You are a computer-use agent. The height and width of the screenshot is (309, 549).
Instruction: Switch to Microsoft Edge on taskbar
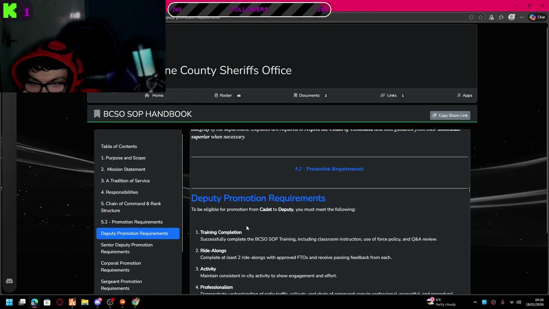tap(34, 302)
